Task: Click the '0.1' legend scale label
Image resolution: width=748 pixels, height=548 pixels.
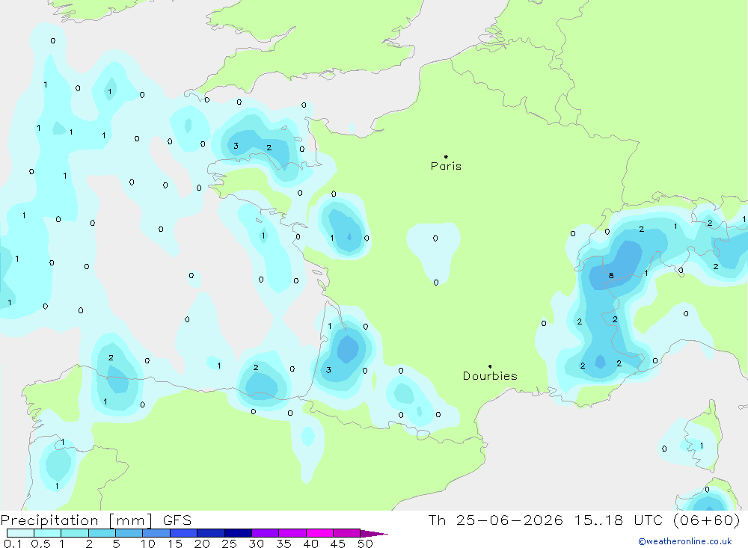Action: pos(12,544)
